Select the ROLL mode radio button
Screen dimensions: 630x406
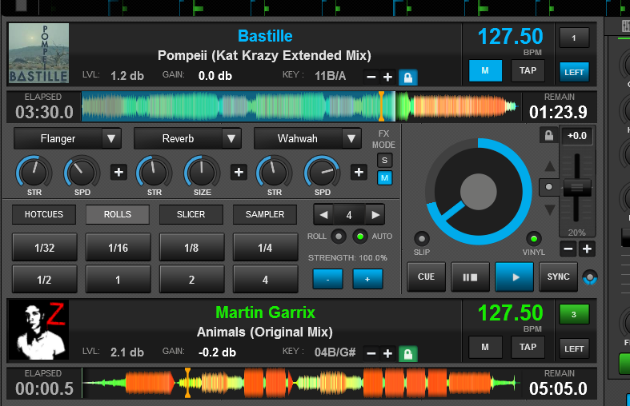click(339, 237)
